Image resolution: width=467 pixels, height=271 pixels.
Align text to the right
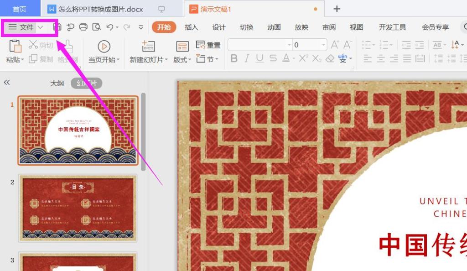point(394,58)
